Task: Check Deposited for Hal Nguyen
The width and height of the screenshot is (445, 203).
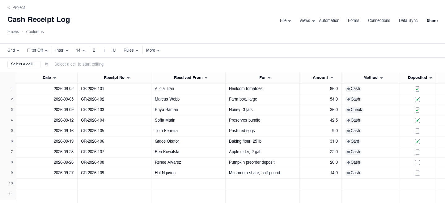Action: (x=417, y=173)
